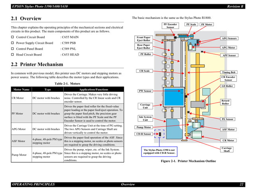Click the 2.2 Printer Mechanism heading

click(37, 64)
